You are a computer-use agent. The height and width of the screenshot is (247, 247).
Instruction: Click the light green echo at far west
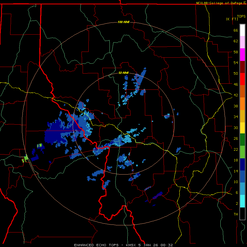pos(26,158)
